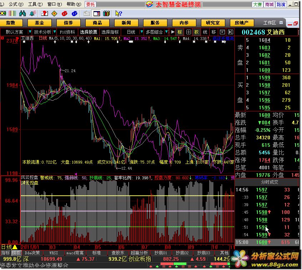
Task: Toggle the side info panel window icon
Action: coord(96,14)
